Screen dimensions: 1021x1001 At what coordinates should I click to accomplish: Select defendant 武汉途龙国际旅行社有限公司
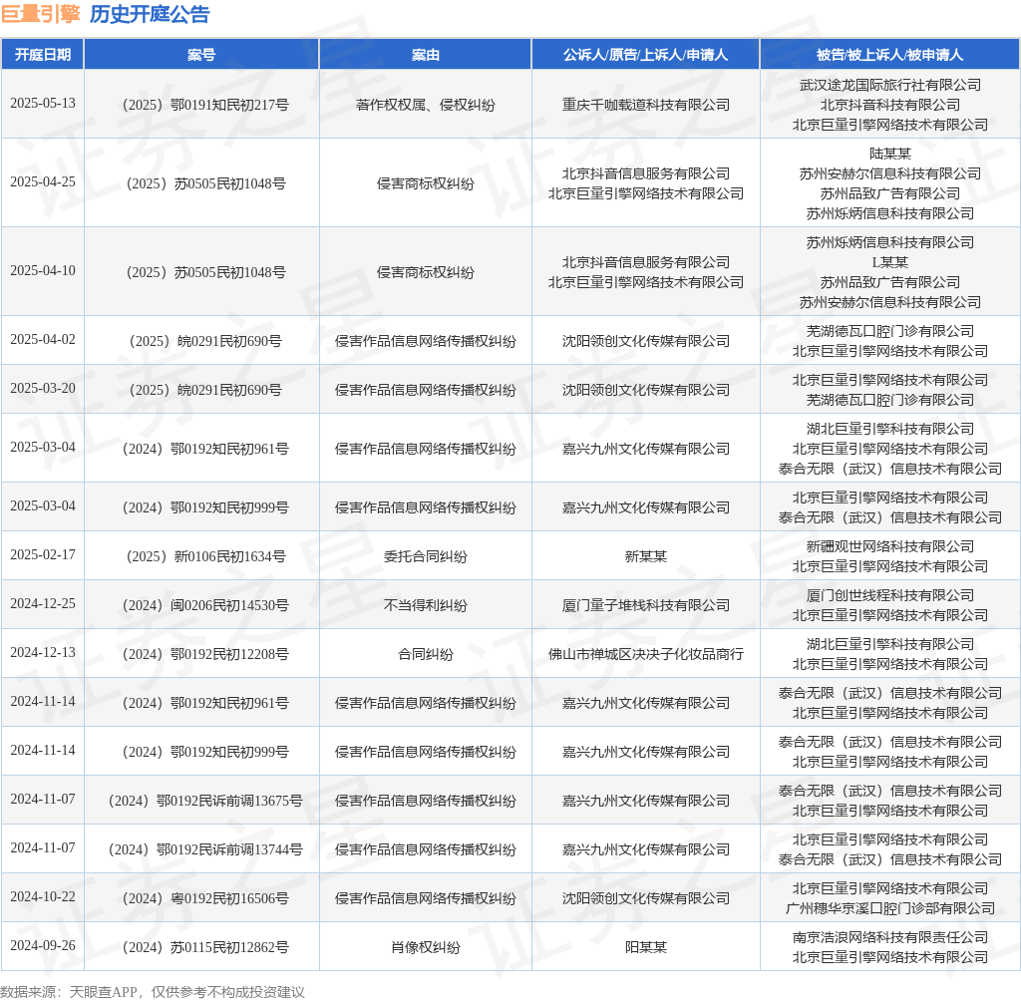[890, 86]
